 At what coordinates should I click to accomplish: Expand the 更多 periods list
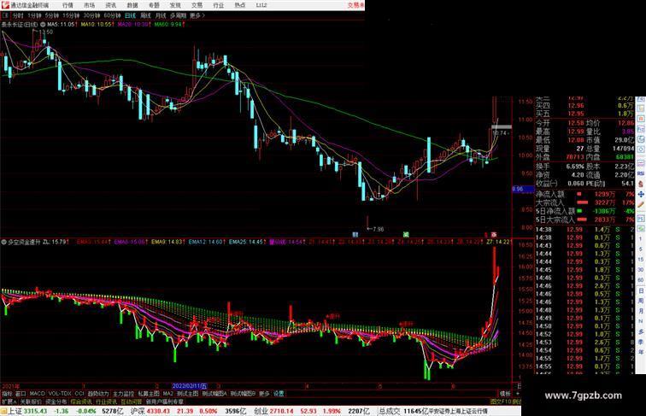(x=197, y=15)
